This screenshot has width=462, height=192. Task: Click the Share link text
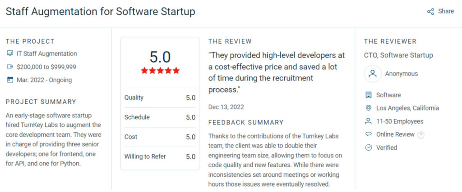pyautogui.click(x=446, y=12)
